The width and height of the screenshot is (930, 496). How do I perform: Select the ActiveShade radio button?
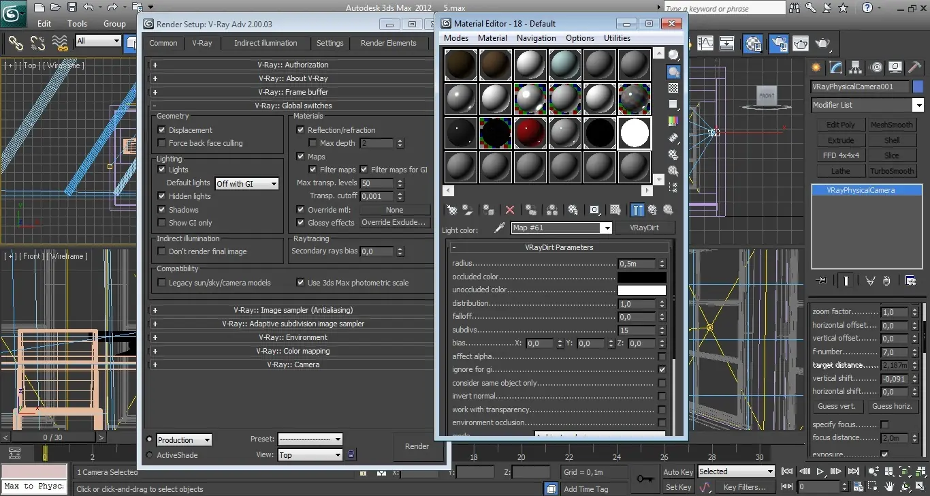pyautogui.click(x=150, y=454)
